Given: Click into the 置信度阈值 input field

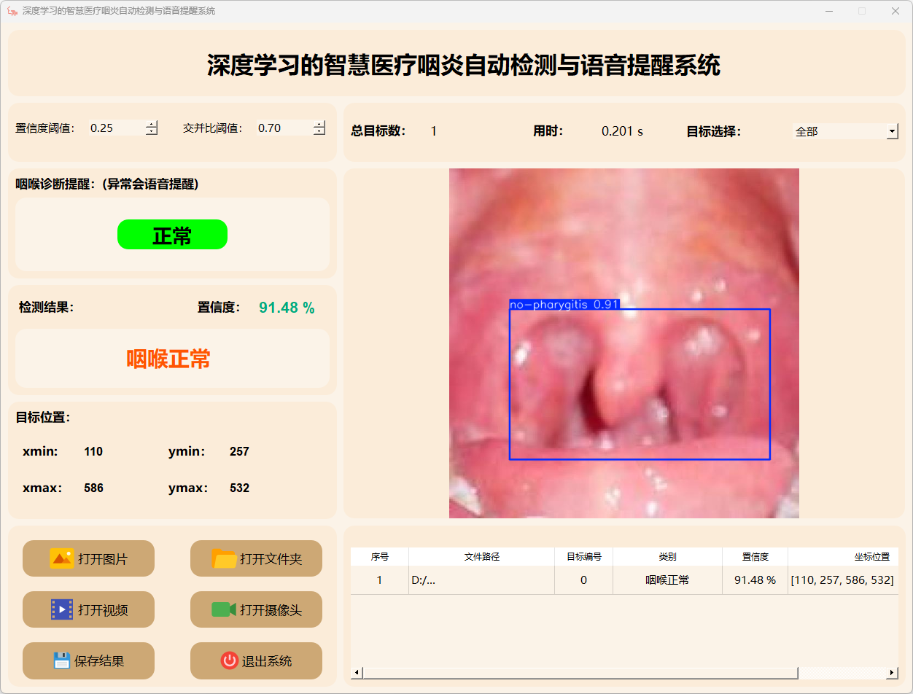Looking at the screenshot, I should point(115,128).
